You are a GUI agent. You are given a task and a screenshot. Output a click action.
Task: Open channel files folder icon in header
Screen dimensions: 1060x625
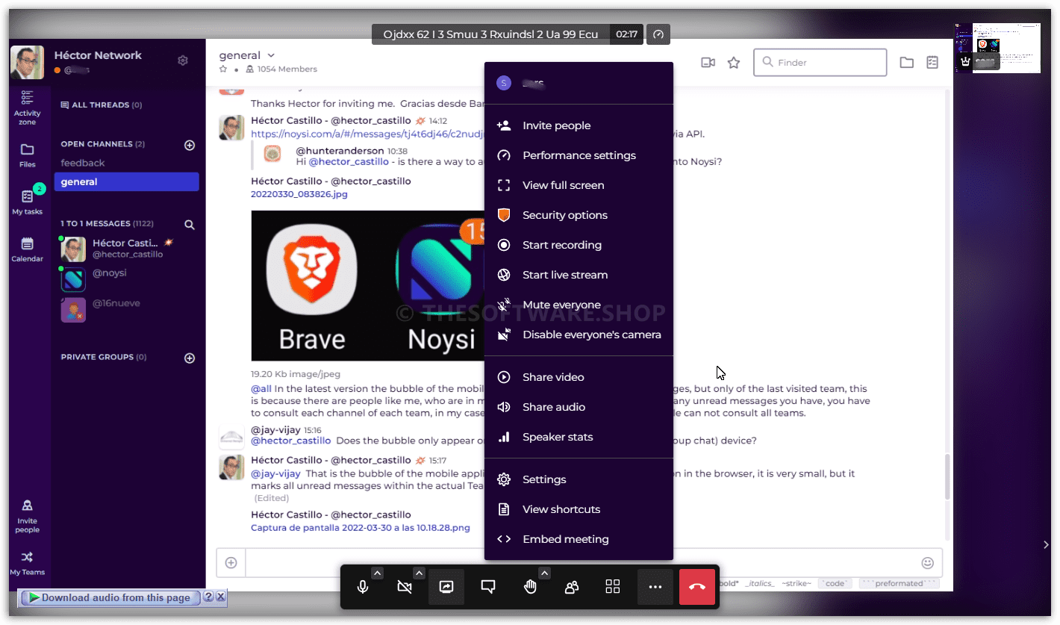(906, 63)
